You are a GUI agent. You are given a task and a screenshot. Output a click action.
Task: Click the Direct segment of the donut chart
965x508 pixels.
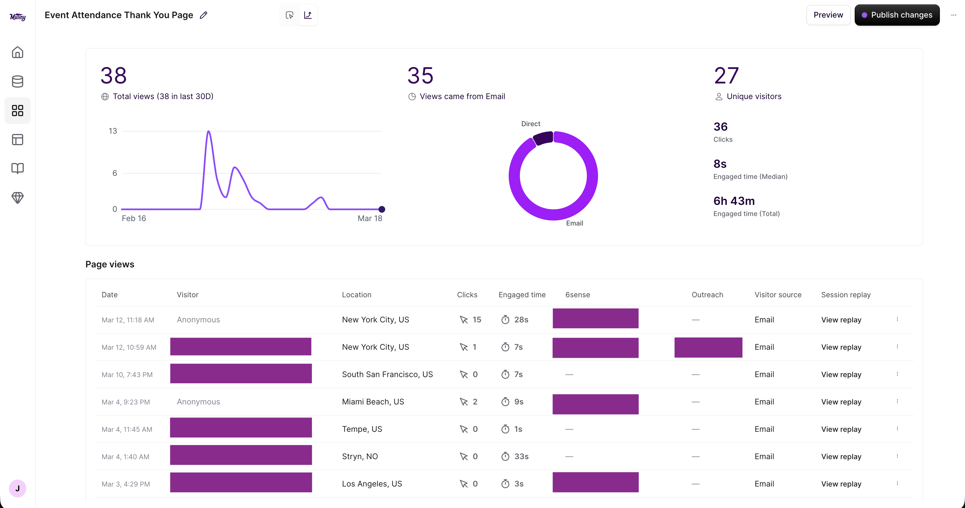[544, 138]
